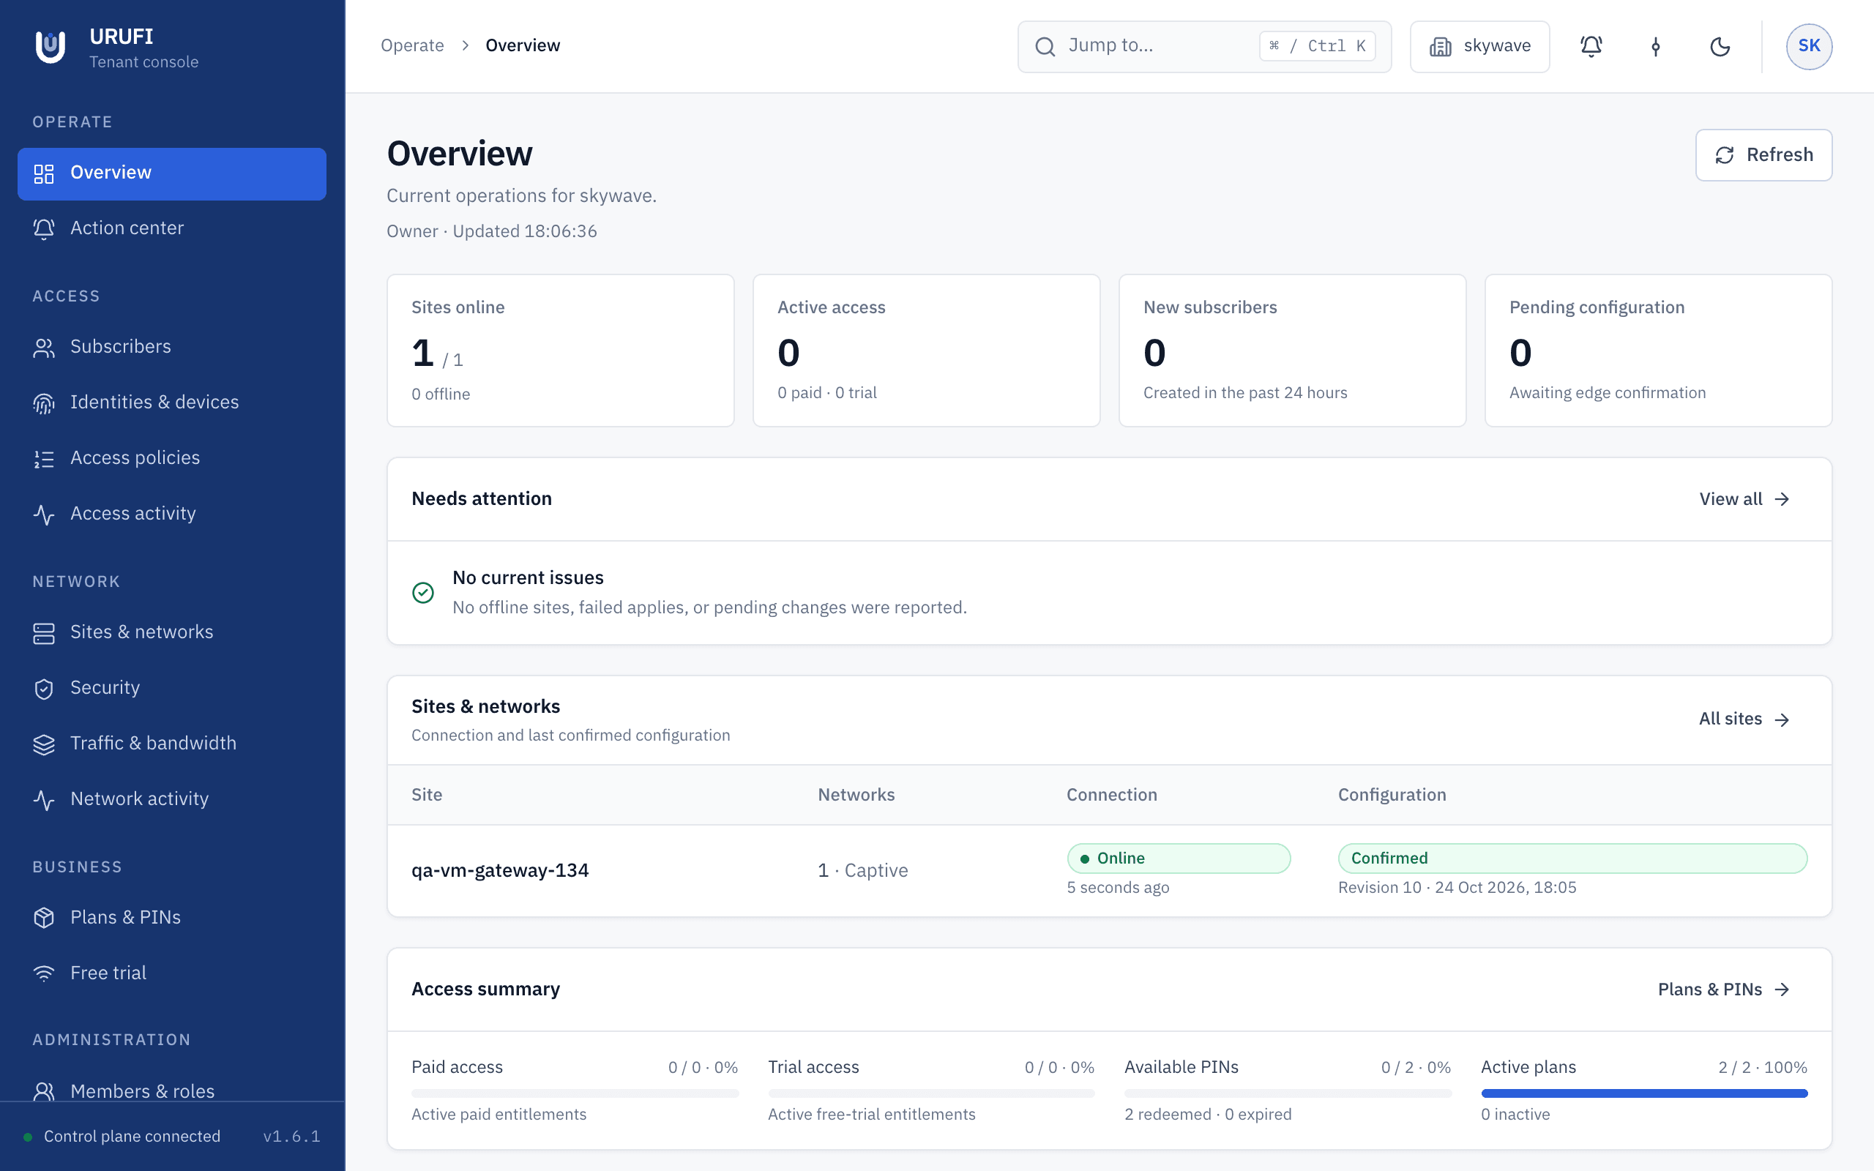The height and width of the screenshot is (1171, 1874).
Task: Click the Traffic & bandwidth layers icon
Action: click(x=44, y=744)
